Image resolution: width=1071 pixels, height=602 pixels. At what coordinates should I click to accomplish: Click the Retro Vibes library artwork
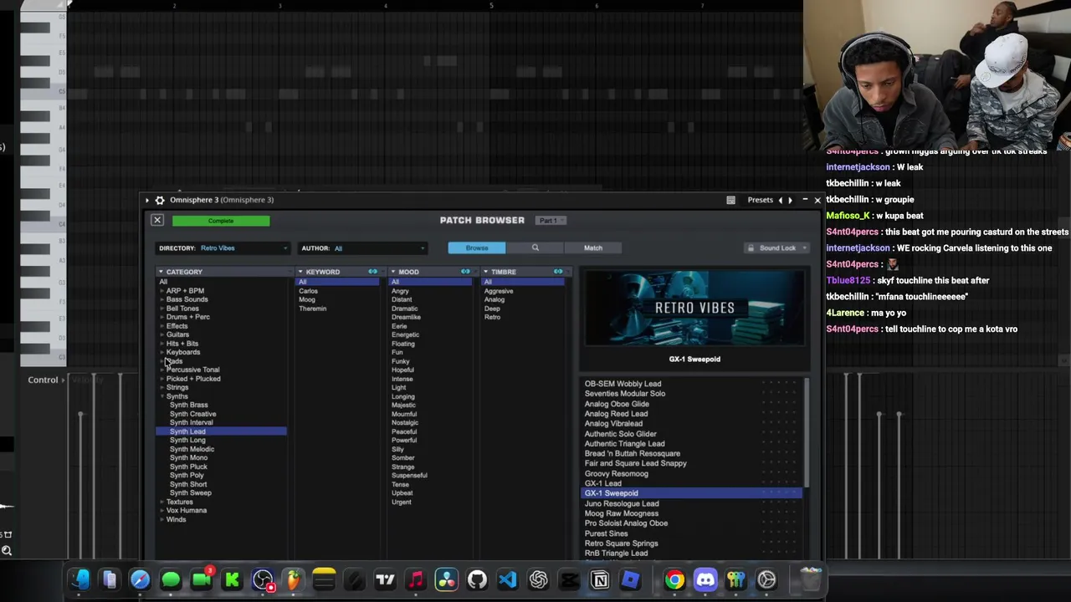[694, 309]
